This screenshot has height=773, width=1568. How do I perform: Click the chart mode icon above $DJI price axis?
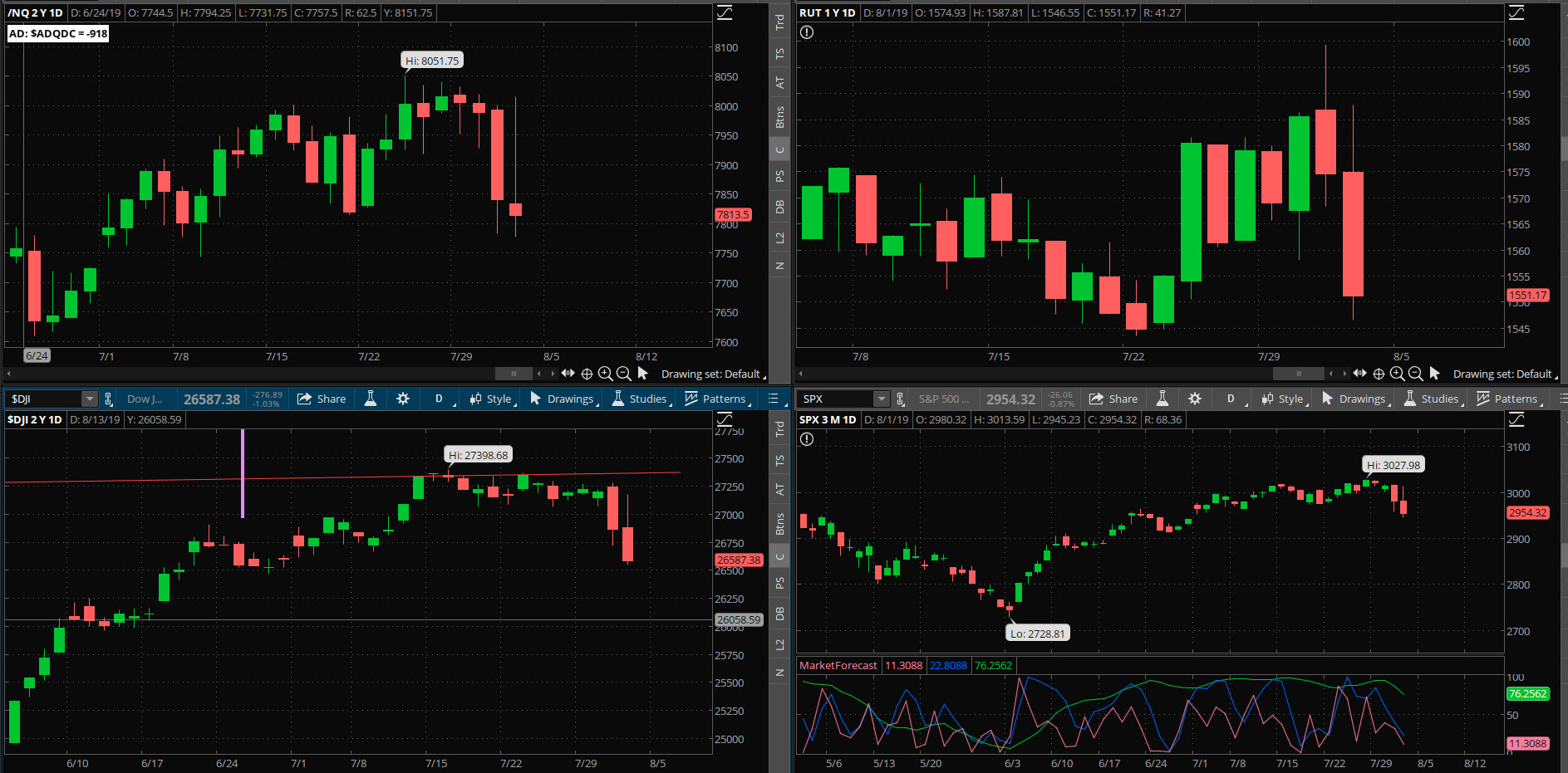[x=725, y=419]
